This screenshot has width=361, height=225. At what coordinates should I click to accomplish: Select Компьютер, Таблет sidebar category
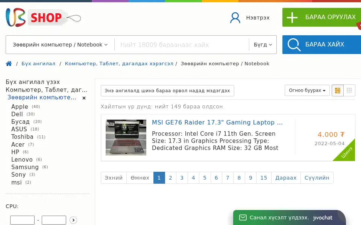pos(47,90)
